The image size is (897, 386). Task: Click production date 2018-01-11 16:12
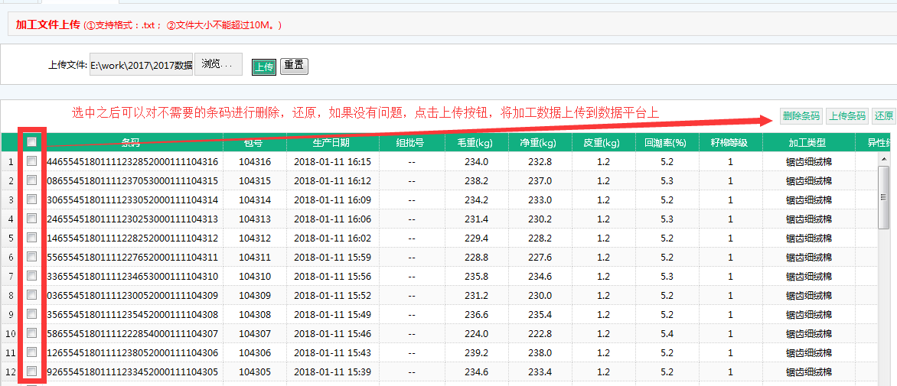click(x=332, y=181)
